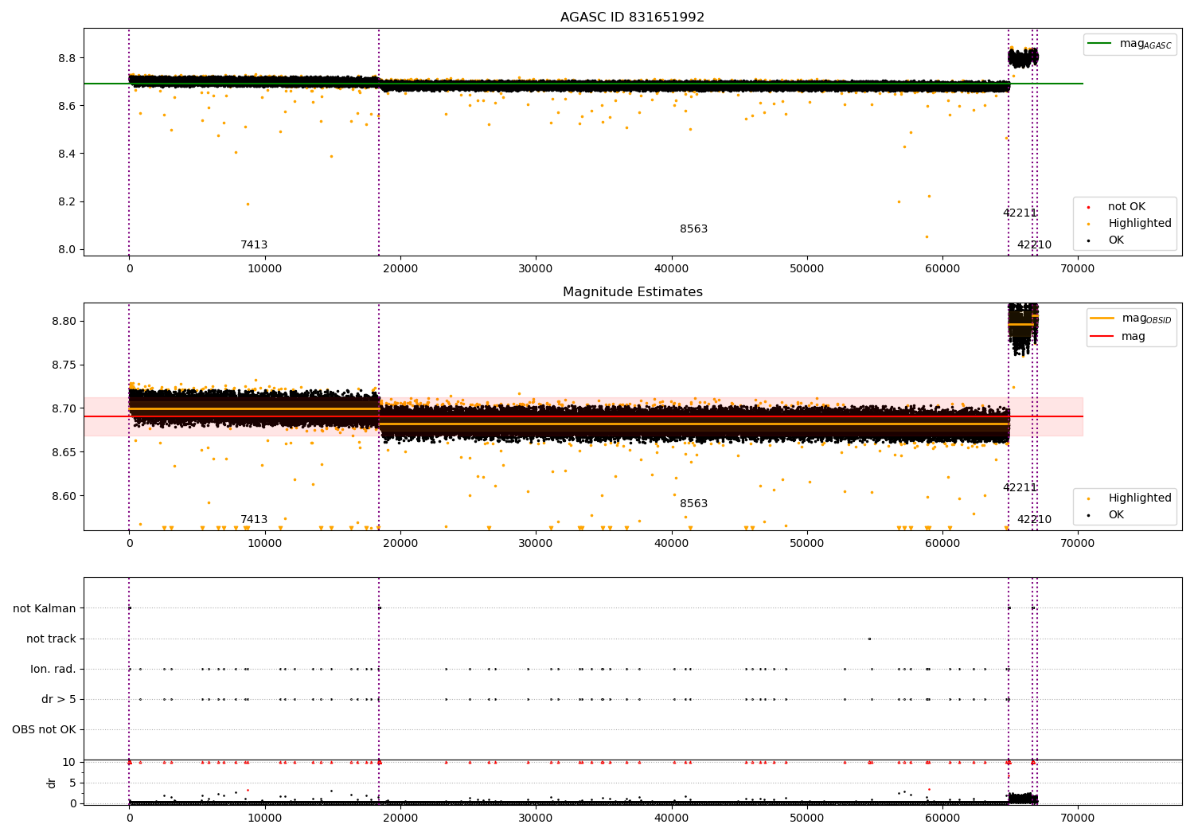
Task: Click the 70000 x-tick under the bottom plot
Action: point(1078,818)
